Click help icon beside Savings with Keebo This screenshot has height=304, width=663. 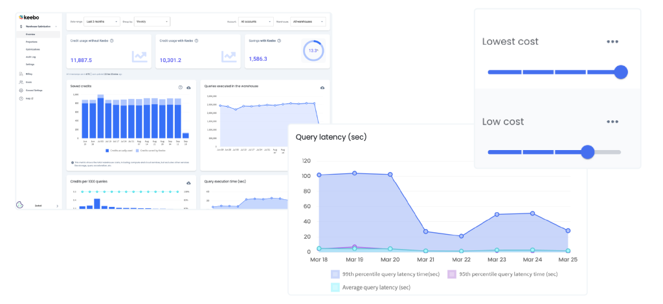click(280, 41)
